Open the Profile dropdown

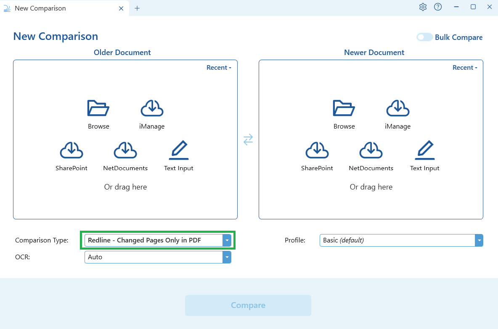point(479,240)
